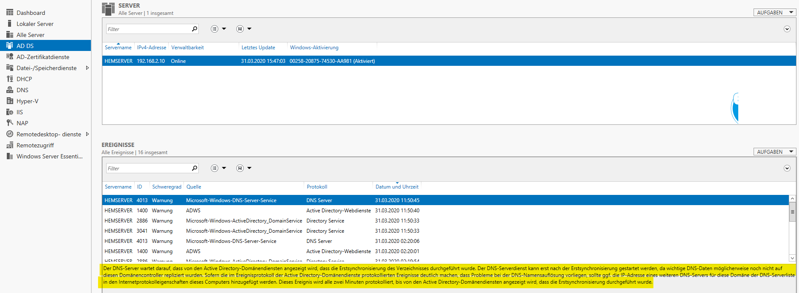Open Remotezugriff in the sidebar
The height and width of the screenshot is (293, 799).
[35, 145]
